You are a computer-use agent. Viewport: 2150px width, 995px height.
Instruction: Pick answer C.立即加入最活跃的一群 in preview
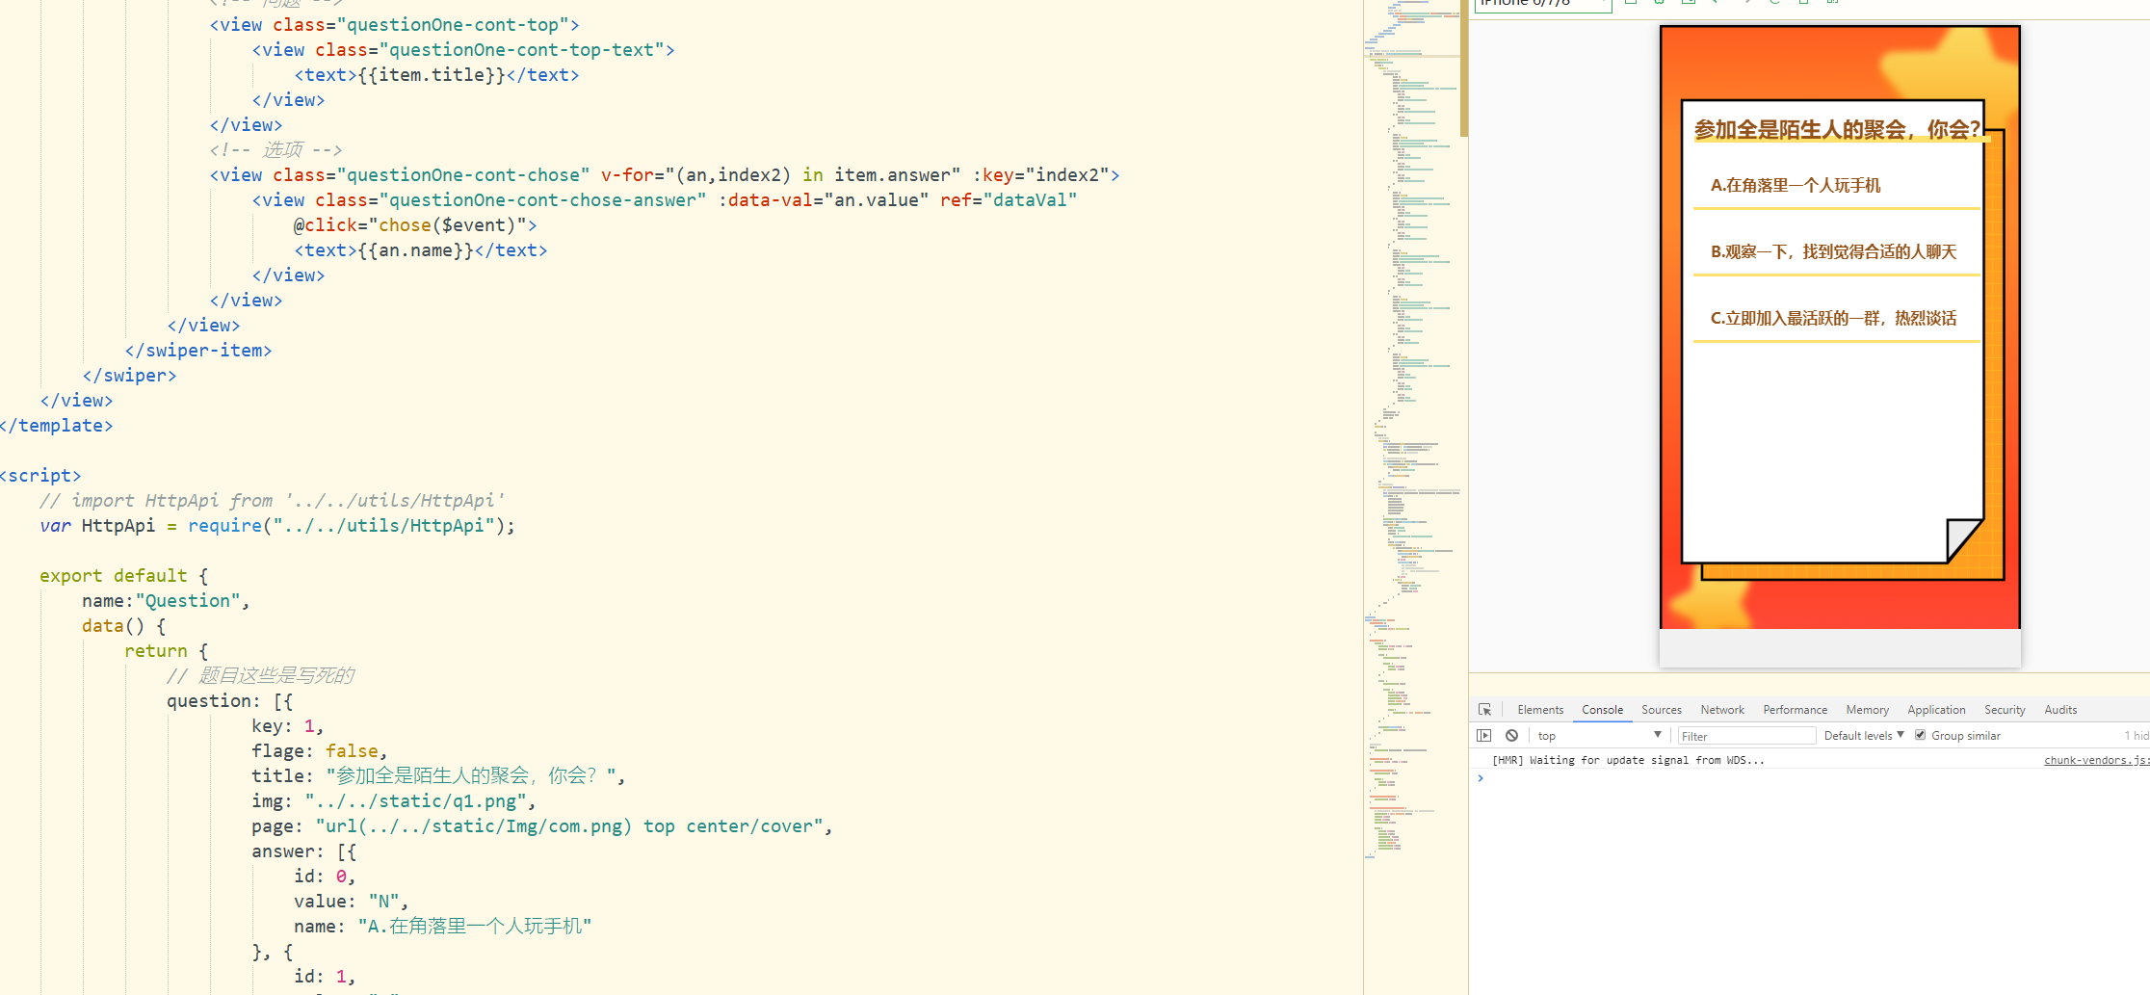[x=1832, y=319]
